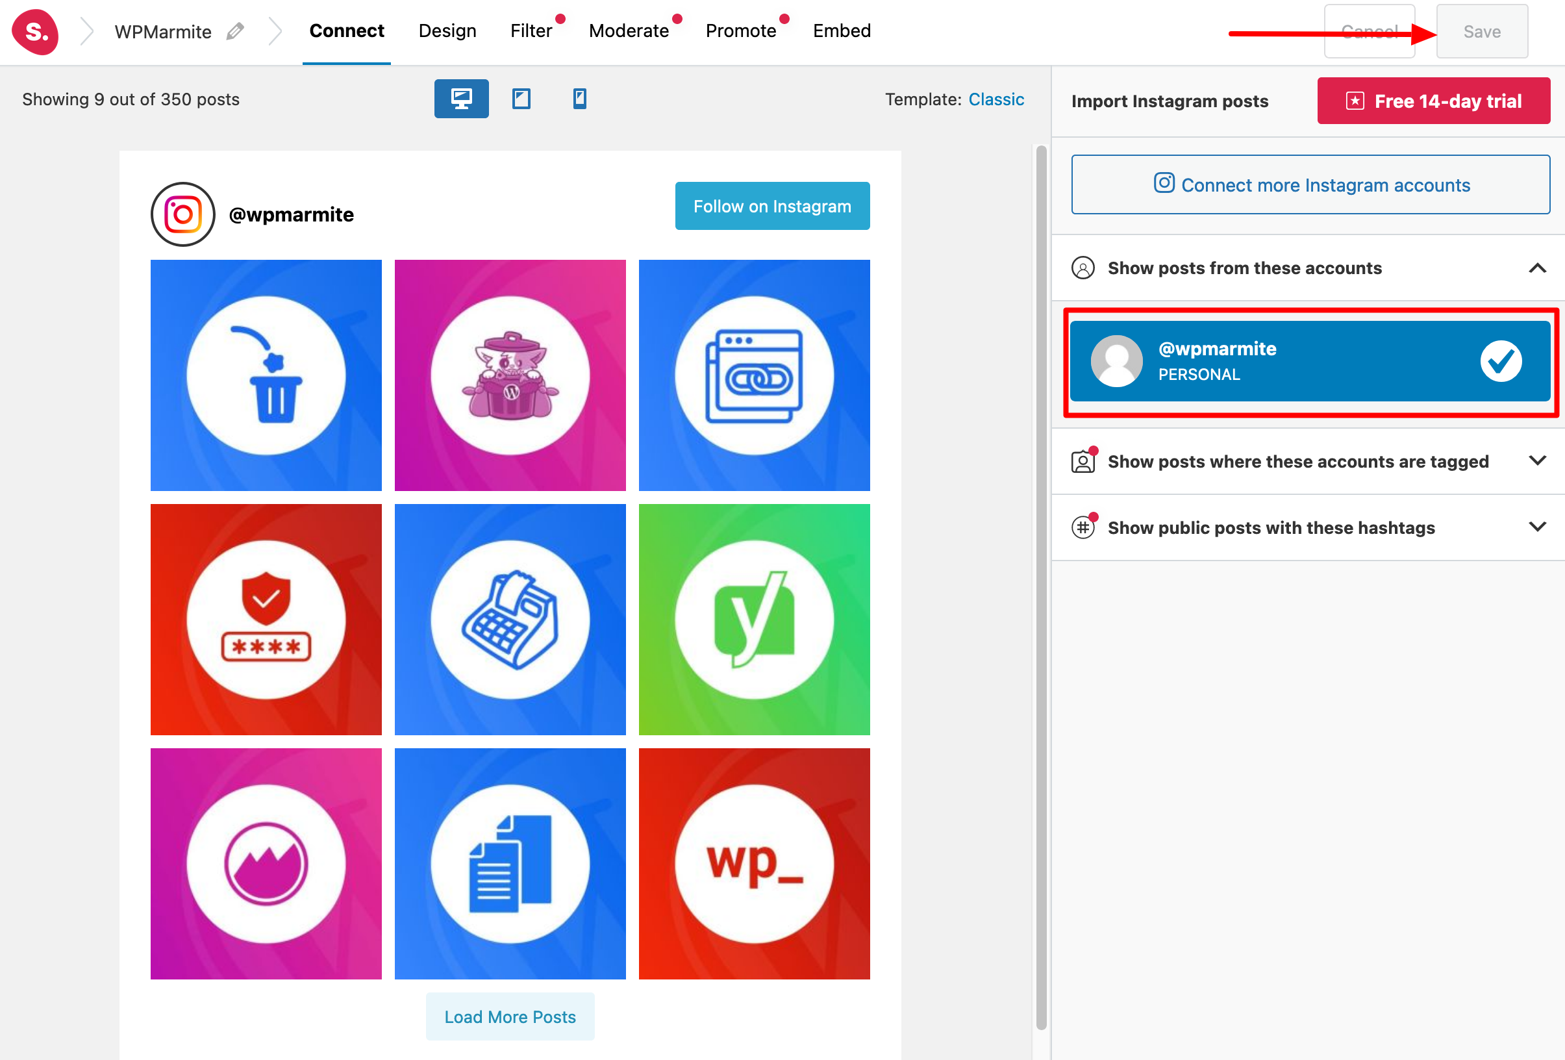
Task: Open the Filter tab
Action: [x=531, y=31]
